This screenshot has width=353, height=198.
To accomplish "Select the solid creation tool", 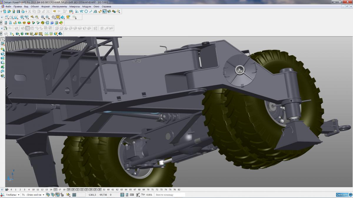I will pos(104,11).
